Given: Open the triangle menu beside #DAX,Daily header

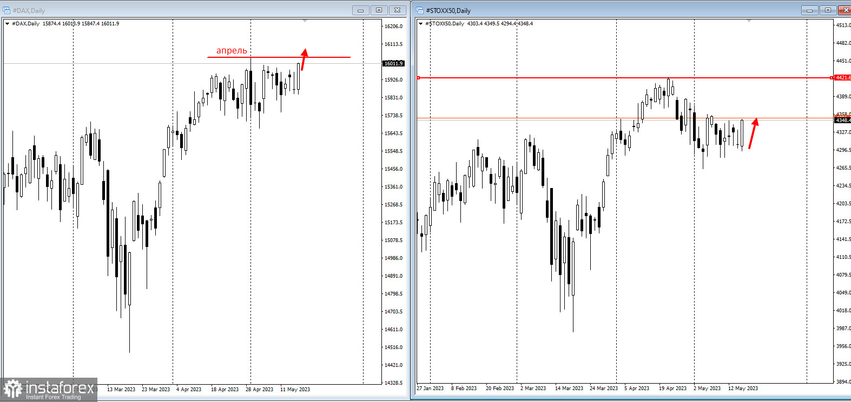Looking at the screenshot, I should [7, 24].
